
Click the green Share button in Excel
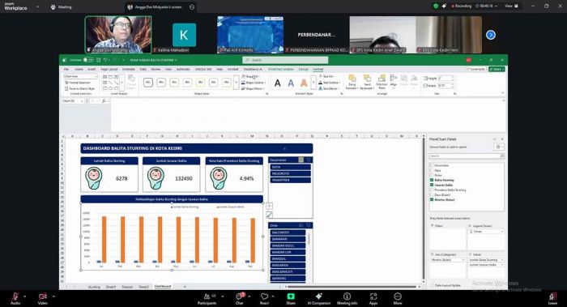[x=497, y=69]
